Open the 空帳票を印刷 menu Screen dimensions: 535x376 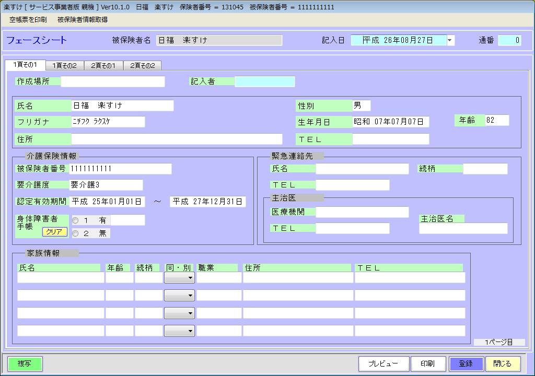[28, 20]
